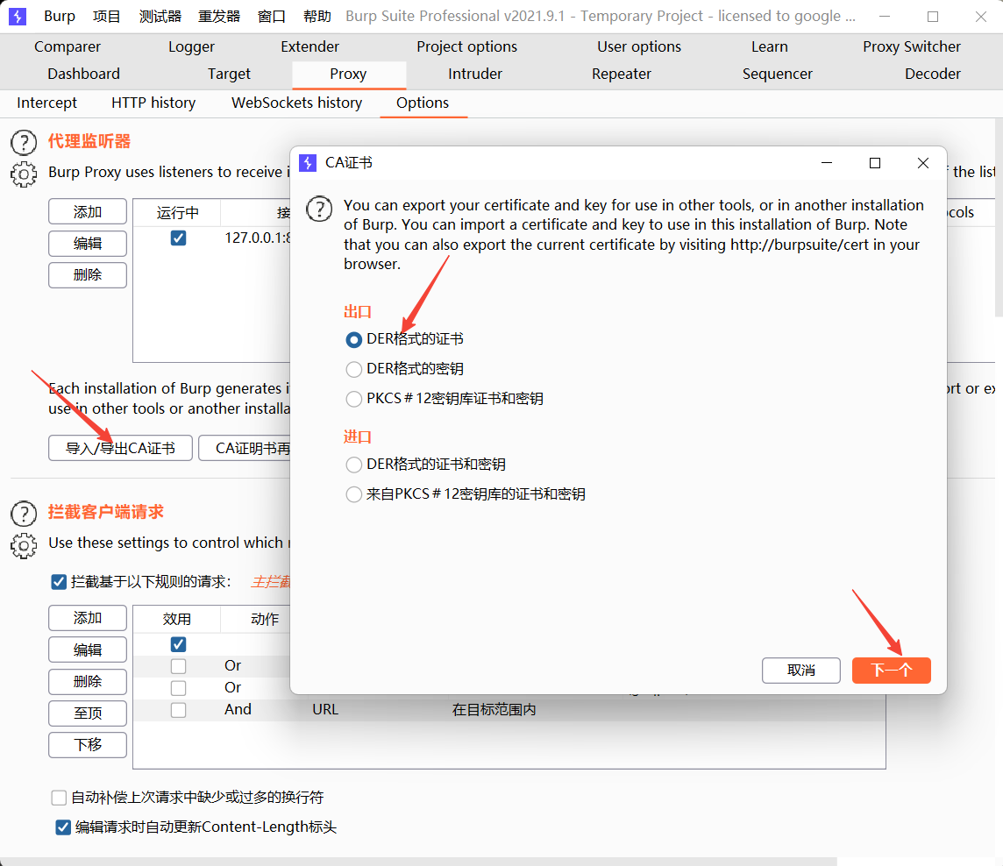
Task: Open the HTTP history sub-tab
Action: tap(153, 103)
